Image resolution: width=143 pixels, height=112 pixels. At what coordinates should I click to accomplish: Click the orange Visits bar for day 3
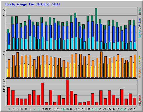click(x=18, y=65)
